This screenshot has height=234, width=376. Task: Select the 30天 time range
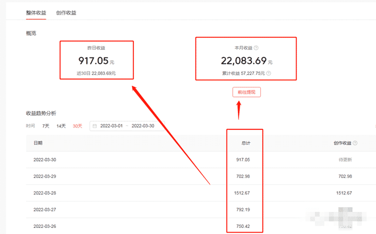(77, 126)
